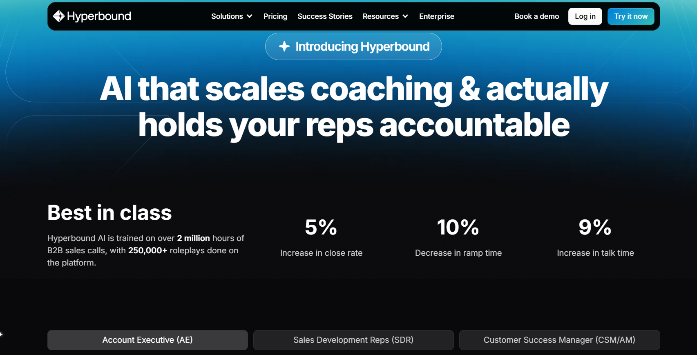Open the Solutions menu
The height and width of the screenshot is (355, 697).
pyautogui.click(x=232, y=16)
